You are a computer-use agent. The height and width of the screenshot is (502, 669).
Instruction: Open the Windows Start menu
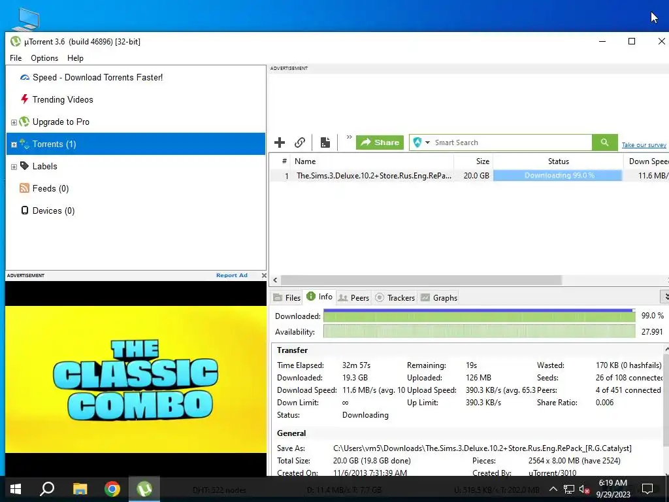[16, 489]
